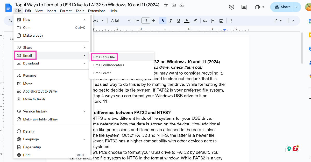Click the move to folder icon

(x=174, y=5)
